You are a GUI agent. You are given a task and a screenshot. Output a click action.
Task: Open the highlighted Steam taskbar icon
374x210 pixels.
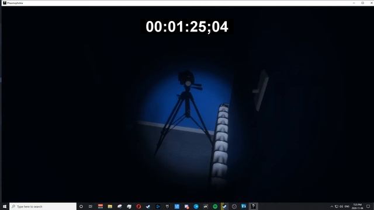pyautogui.click(x=224, y=206)
